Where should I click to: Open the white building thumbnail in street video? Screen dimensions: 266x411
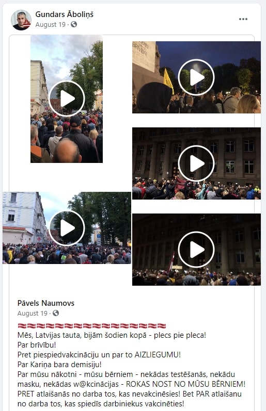tap(22, 218)
